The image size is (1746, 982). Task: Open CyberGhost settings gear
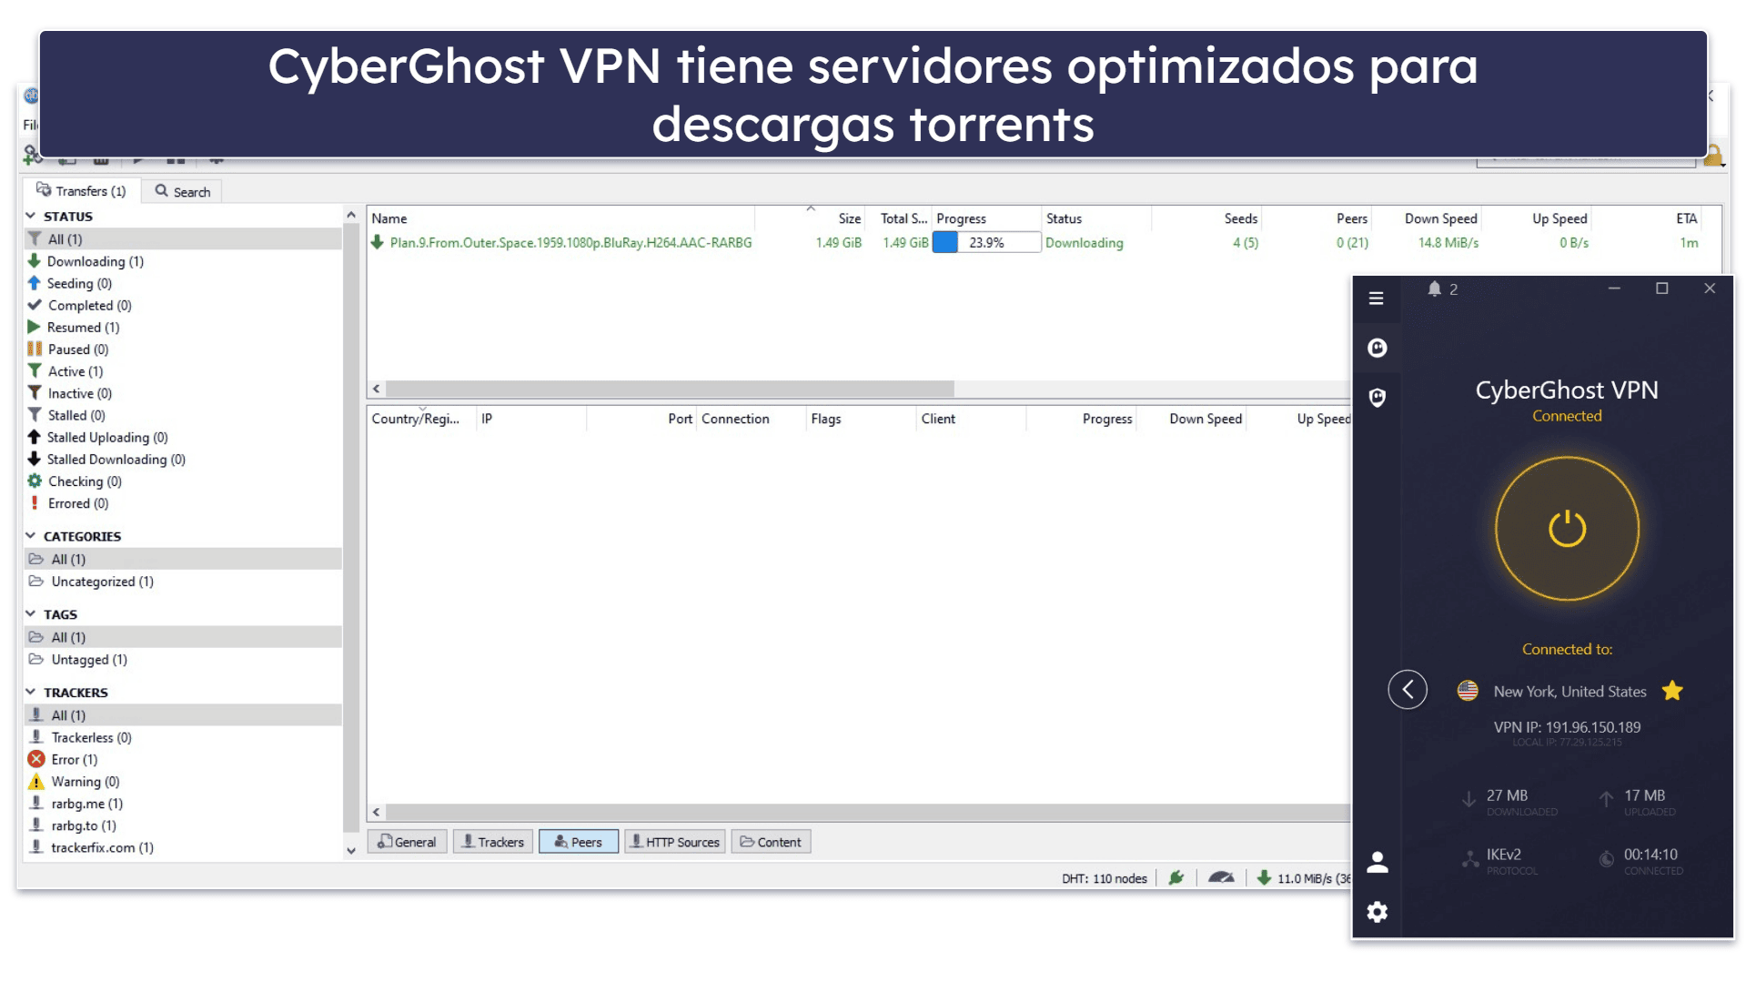1377,911
